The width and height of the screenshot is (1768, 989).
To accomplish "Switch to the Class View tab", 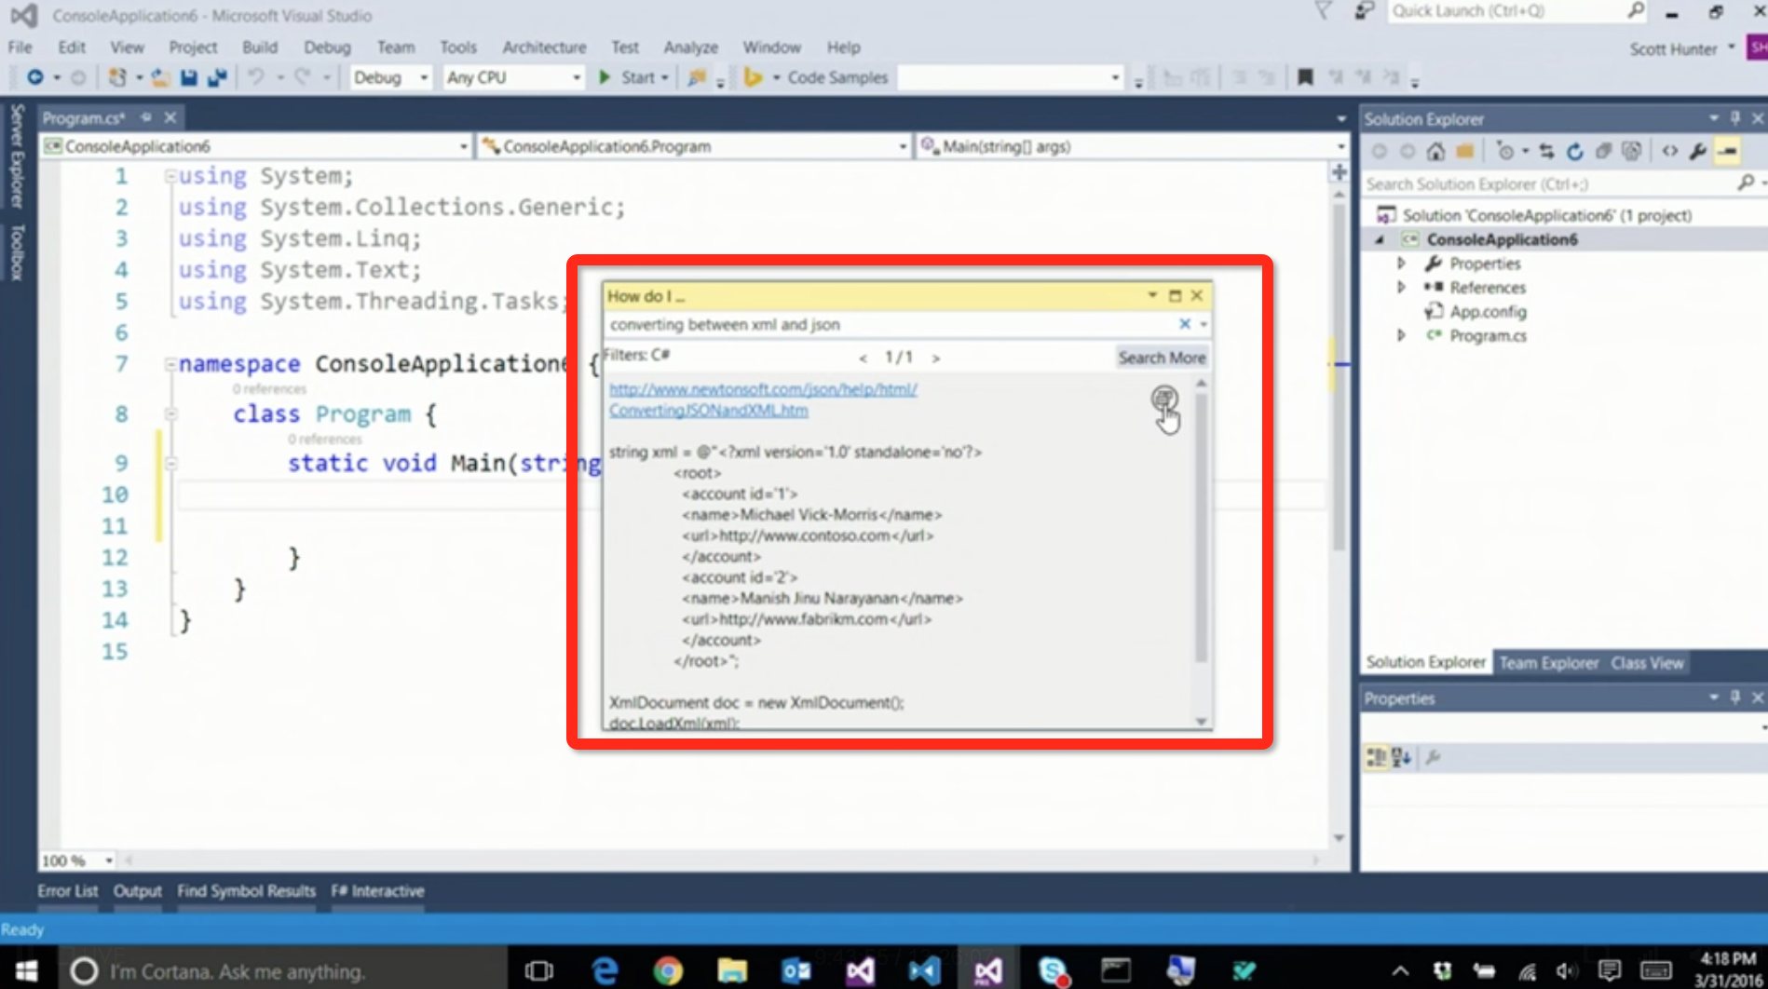I will click(1647, 663).
